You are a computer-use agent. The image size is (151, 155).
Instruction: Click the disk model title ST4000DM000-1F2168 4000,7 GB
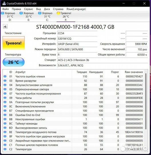[75, 27]
